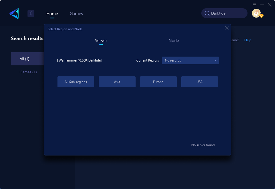Select the Asia region button
This screenshot has height=189, width=275.
117,82
